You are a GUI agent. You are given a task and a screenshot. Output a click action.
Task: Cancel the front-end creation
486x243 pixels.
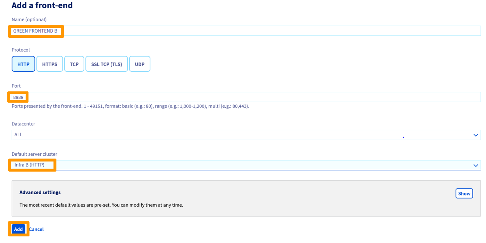[36, 229]
